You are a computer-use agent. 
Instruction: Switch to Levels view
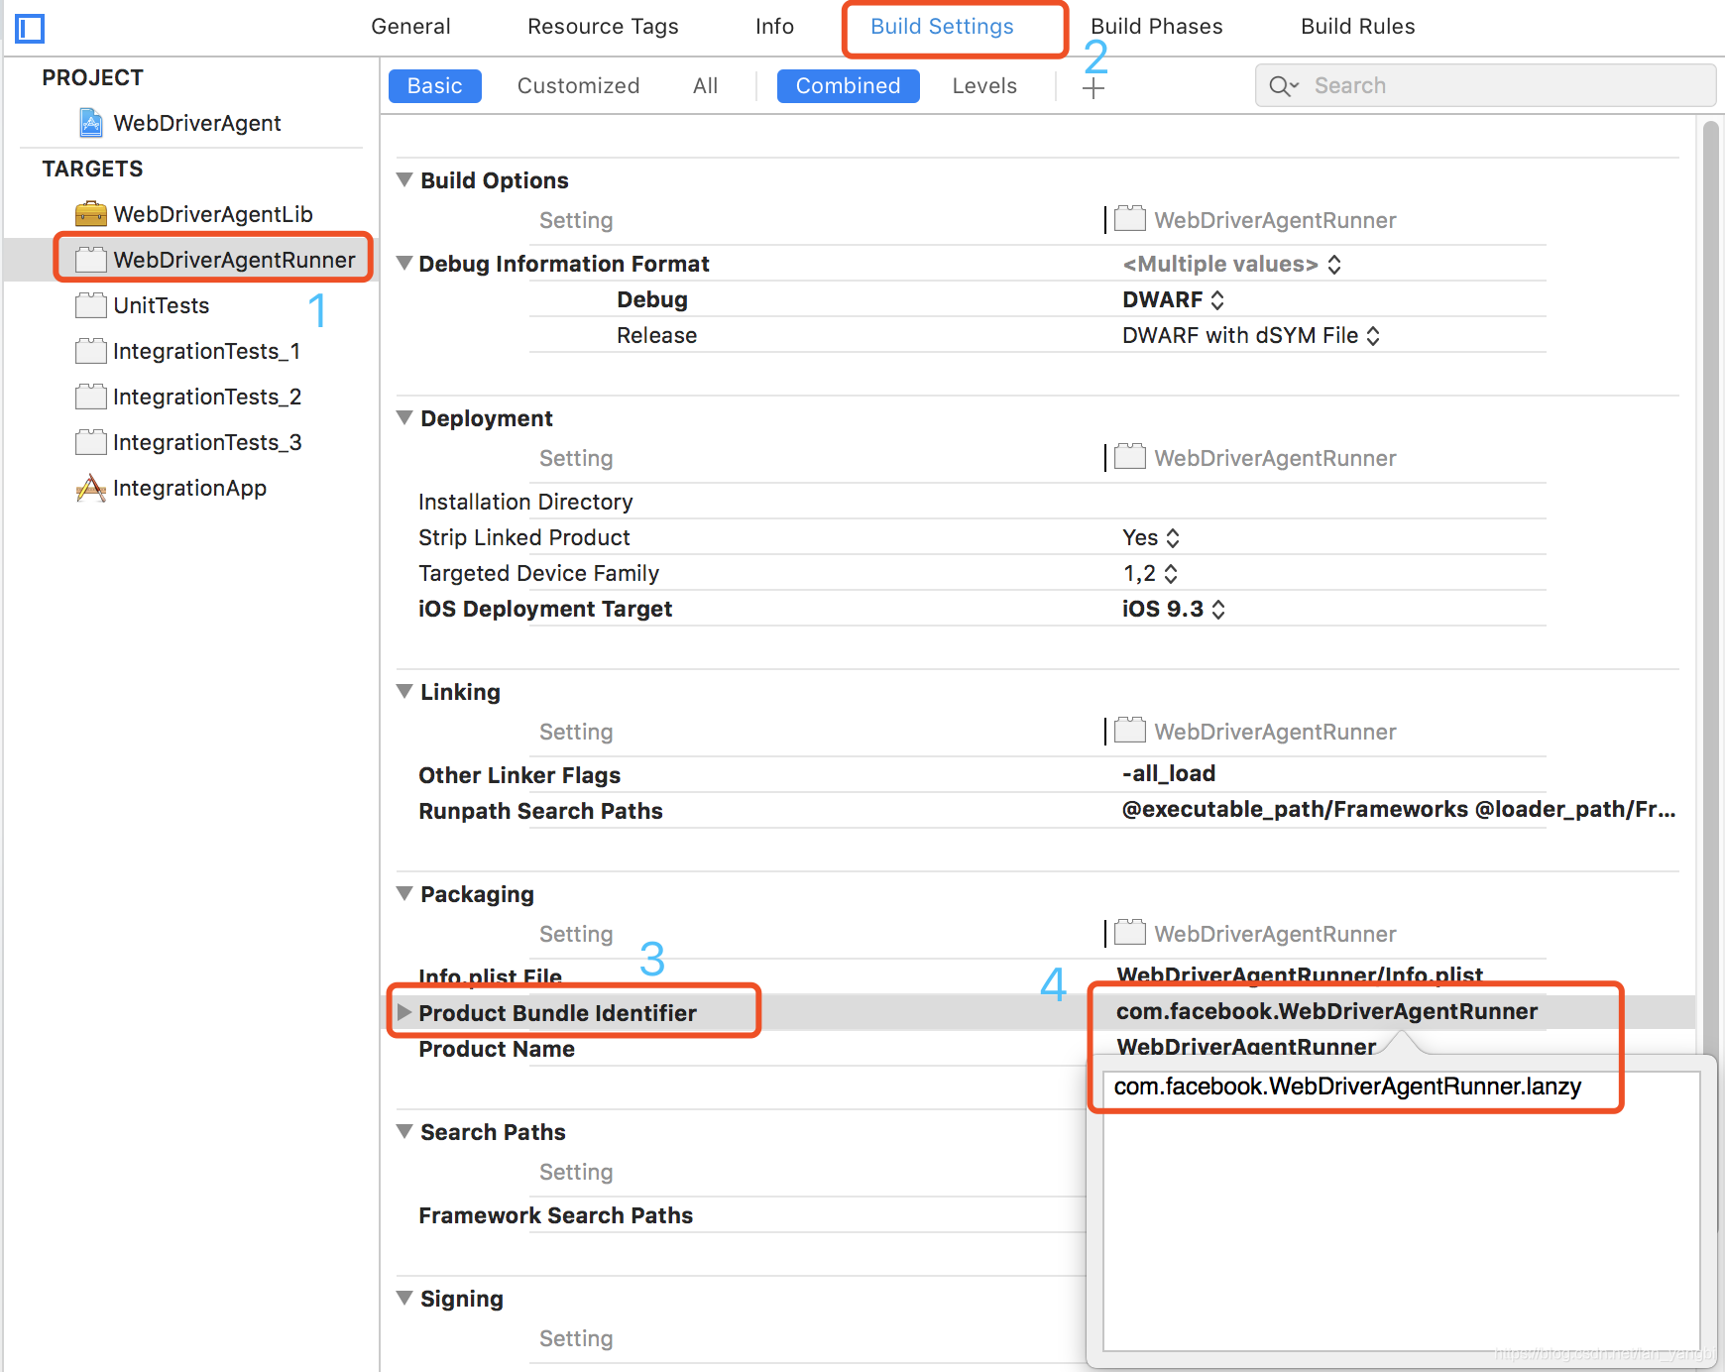click(x=984, y=86)
